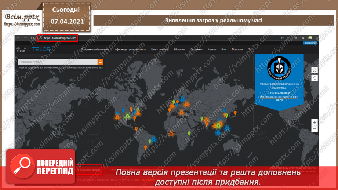Screen dimensions: 338x190
Task: Click the orange cluster marker 2 over Ukraine
Action: (187, 105)
